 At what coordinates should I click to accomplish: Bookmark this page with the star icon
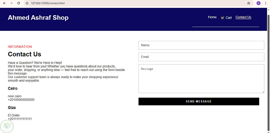click(249, 3)
